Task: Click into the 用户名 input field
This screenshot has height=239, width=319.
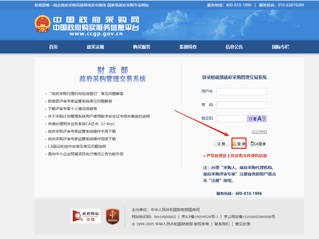Action: click(242, 92)
